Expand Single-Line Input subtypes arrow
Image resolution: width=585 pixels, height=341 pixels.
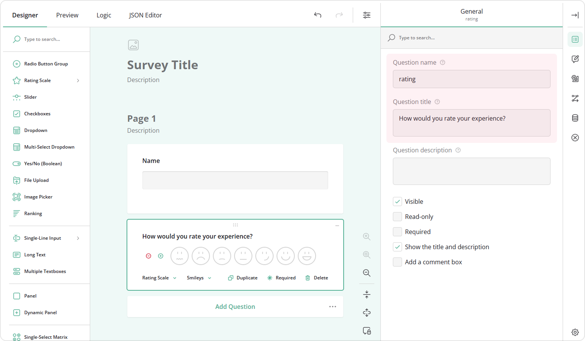point(78,238)
